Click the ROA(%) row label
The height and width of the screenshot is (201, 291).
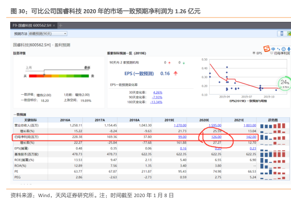pyautogui.click(x=20, y=166)
